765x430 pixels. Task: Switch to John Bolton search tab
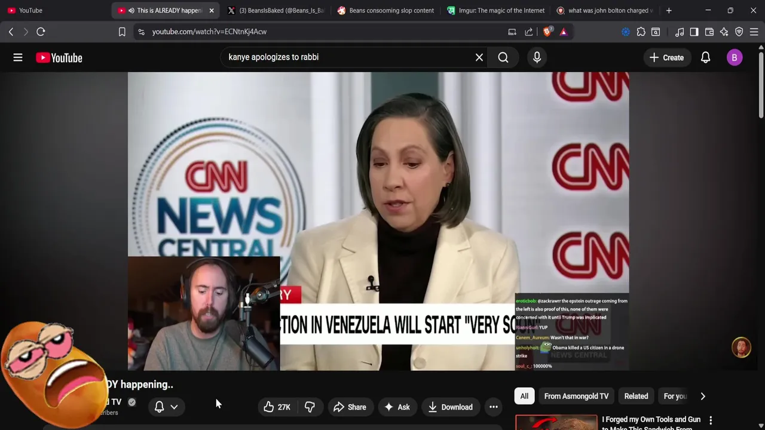[x=605, y=10]
